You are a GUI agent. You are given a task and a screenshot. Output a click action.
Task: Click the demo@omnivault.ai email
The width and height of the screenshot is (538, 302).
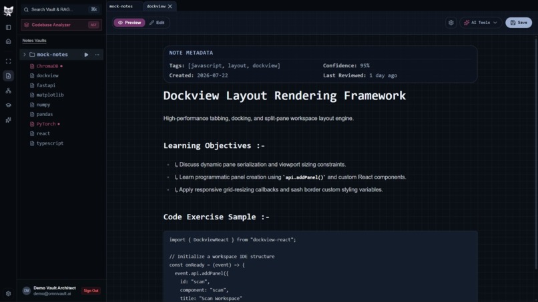(52, 294)
